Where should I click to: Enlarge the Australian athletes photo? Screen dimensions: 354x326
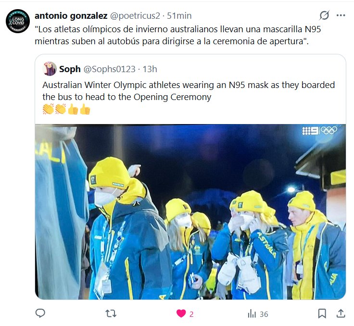click(190, 212)
